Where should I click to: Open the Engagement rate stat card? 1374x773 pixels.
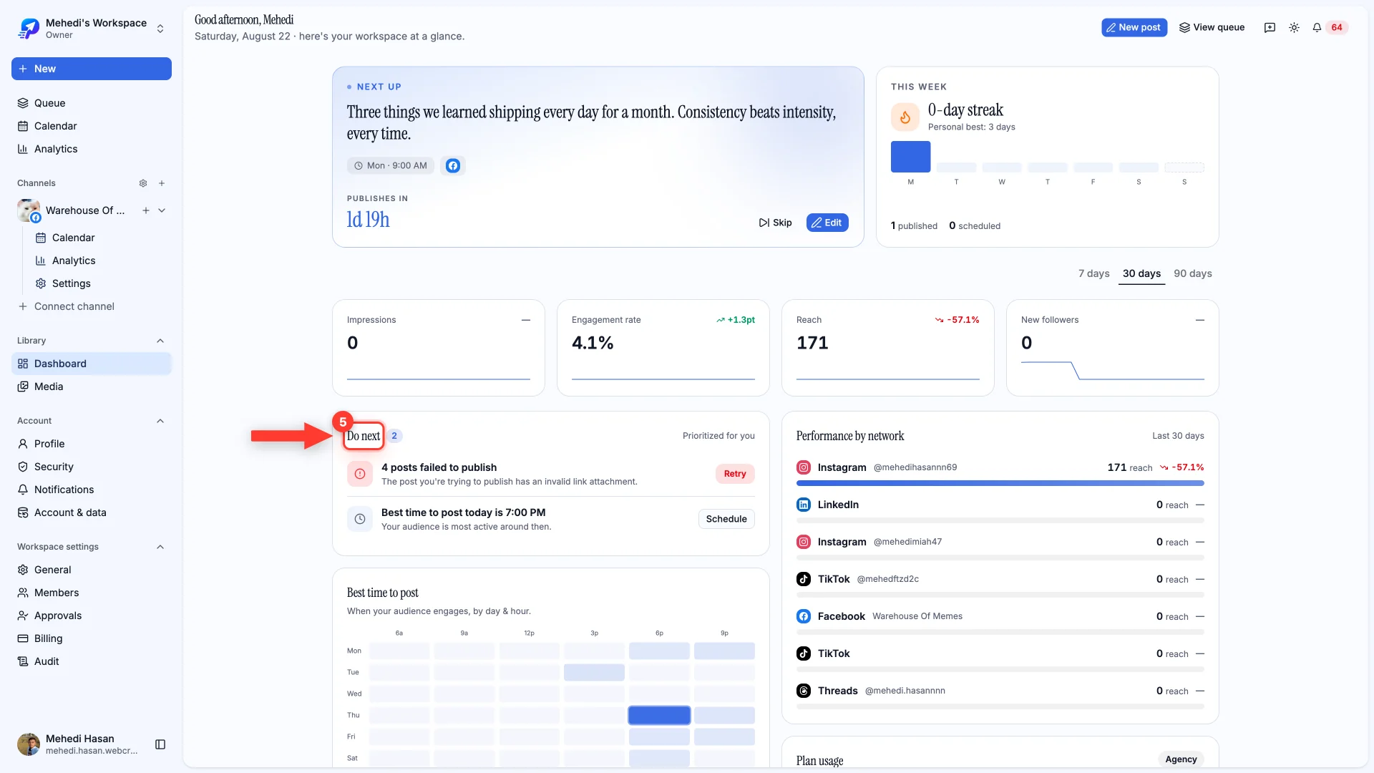tap(663, 348)
